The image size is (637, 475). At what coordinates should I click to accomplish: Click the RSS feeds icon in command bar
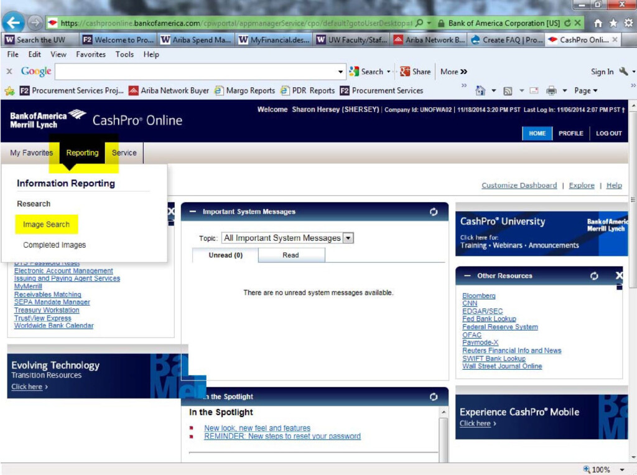(x=508, y=91)
